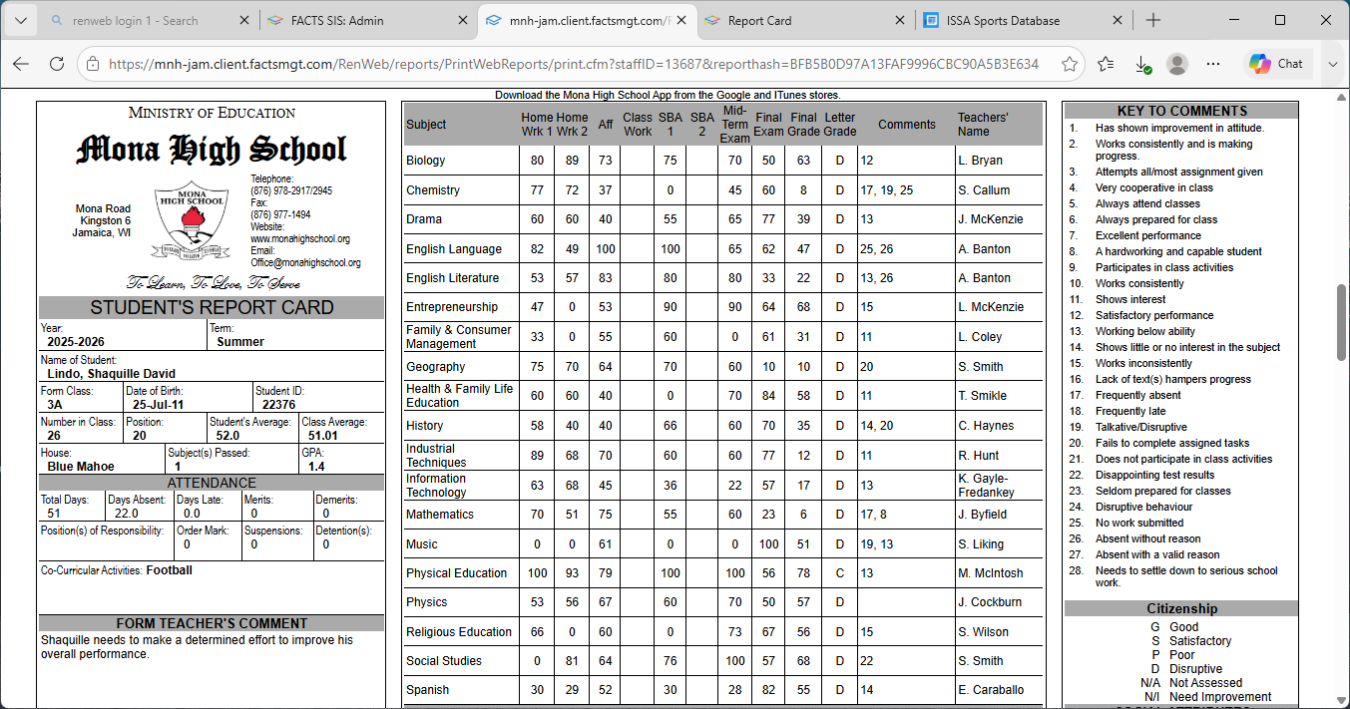This screenshot has height=709, width=1350.
Task: Click the Physical Education subject label
Action: 456,573
